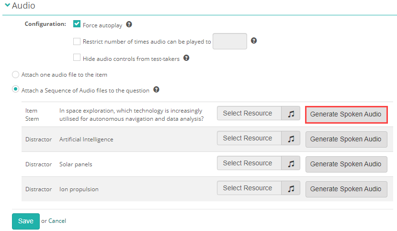Open help icon for Hide audio controls

pos(186,58)
